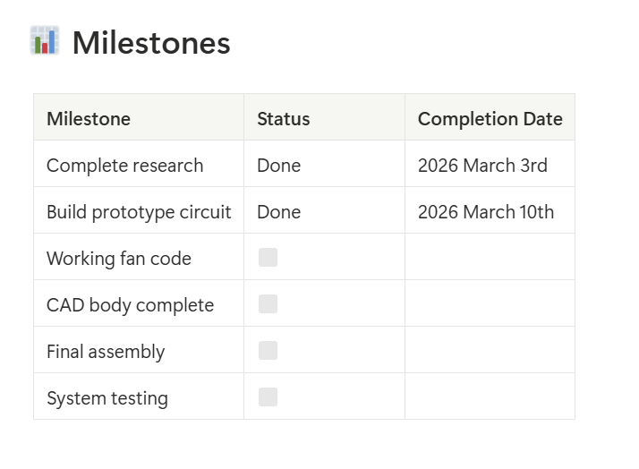The image size is (639, 469).
Task: Tick the CAD body complete checkbox
Action: (268, 304)
